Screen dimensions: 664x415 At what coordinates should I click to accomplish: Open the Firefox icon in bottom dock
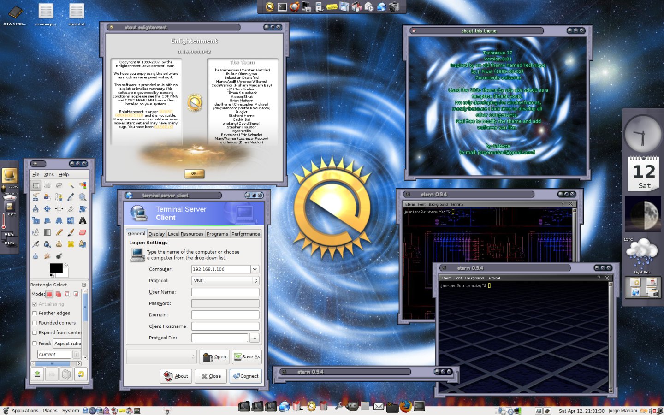click(406, 406)
